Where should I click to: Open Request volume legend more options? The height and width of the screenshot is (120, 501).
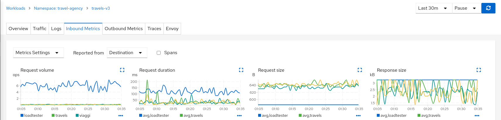[x=121, y=116]
